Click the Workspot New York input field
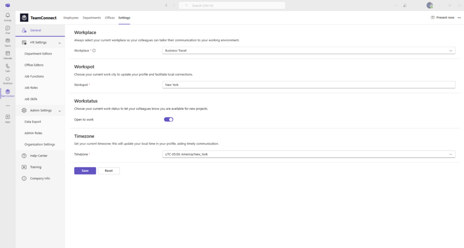This screenshot has height=248, width=464. (309, 85)
